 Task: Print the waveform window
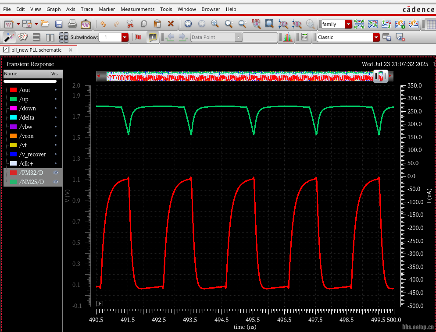point(72,24)
